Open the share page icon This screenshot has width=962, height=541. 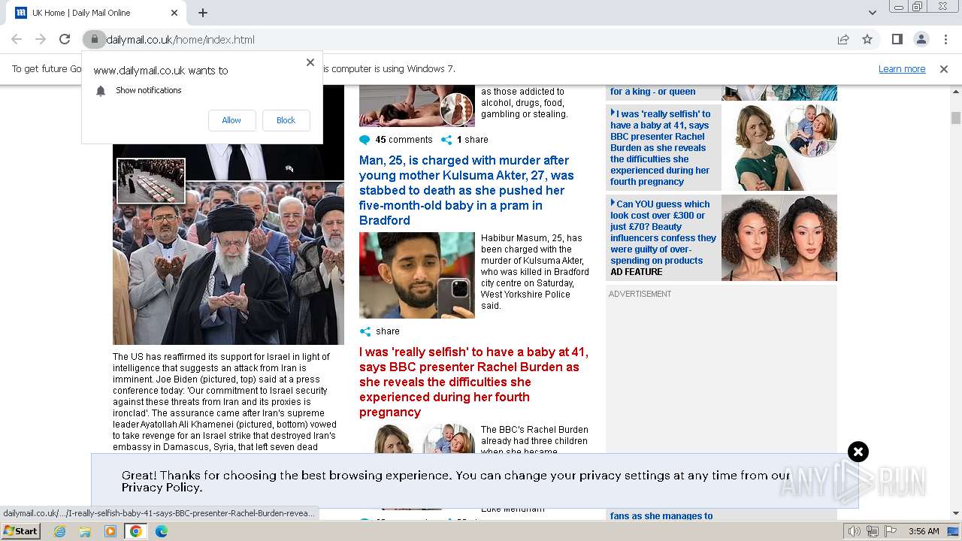pos(843,39)
